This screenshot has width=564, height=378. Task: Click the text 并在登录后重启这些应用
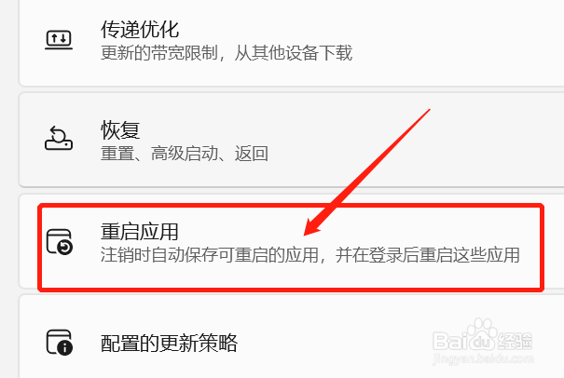(x=428, y=255)
